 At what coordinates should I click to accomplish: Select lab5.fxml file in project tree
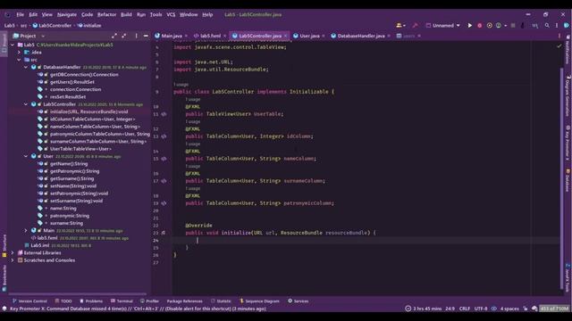click(47, 238)
